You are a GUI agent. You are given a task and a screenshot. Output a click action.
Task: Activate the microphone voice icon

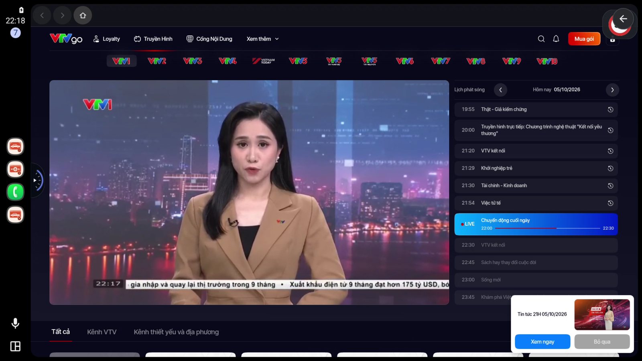click(x=15, y=323)
